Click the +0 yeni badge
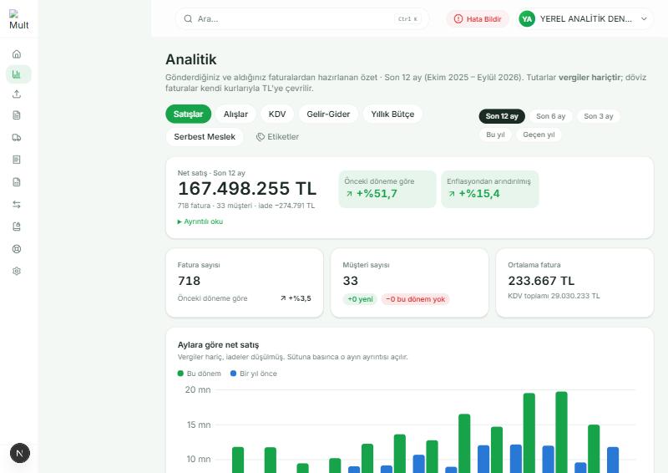668x473 pixels. tap(360, 299)
